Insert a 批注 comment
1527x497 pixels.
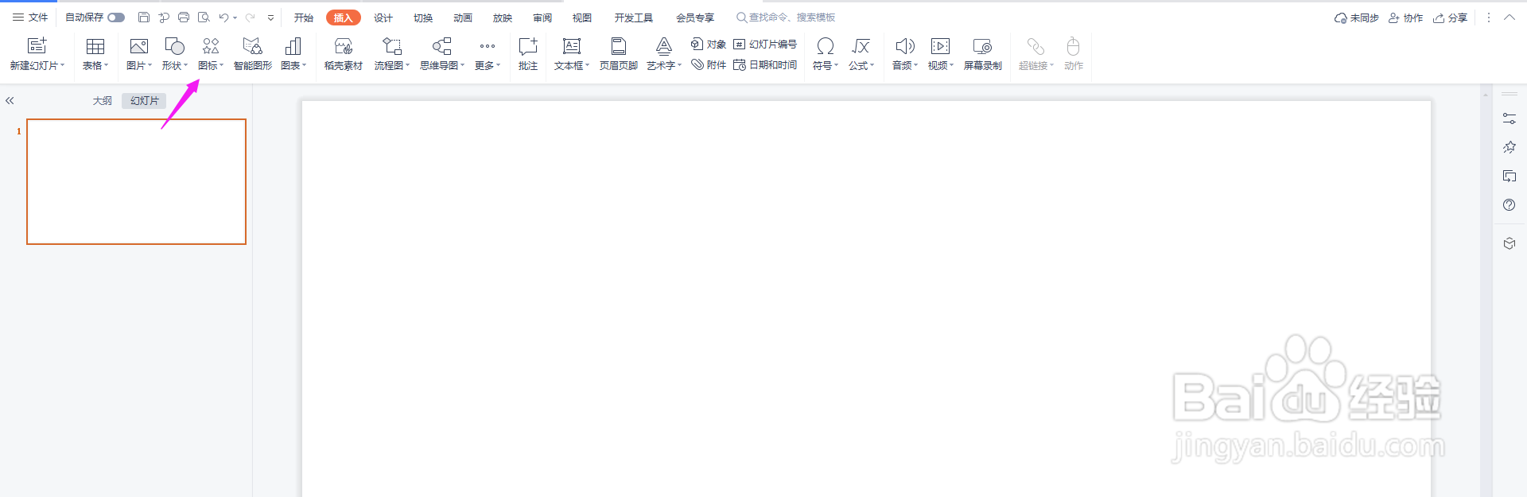528,55
